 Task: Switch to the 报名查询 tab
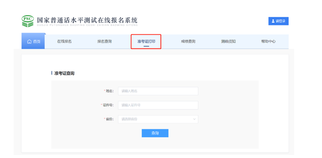104,42
